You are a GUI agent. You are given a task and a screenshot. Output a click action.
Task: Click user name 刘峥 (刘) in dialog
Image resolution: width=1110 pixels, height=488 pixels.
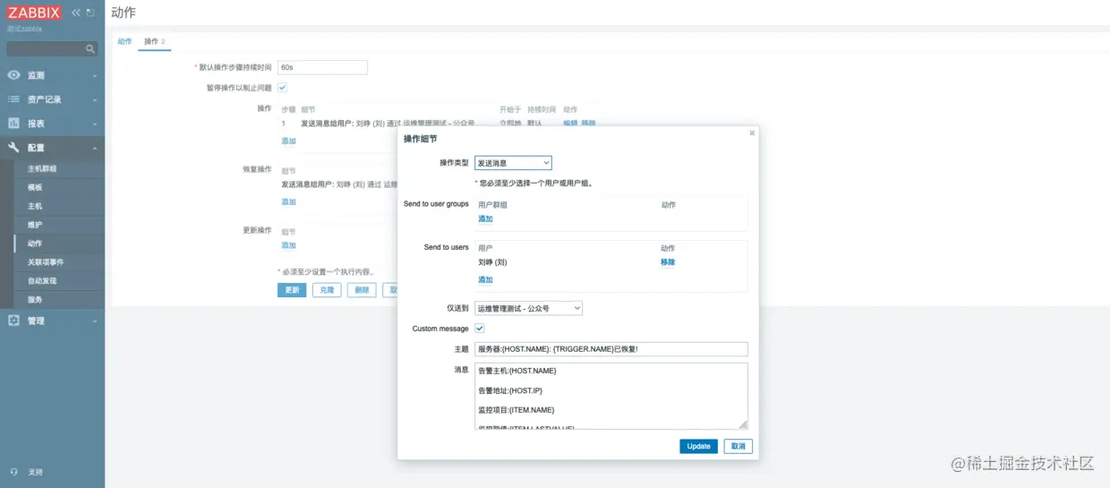[x=492, y=262]
